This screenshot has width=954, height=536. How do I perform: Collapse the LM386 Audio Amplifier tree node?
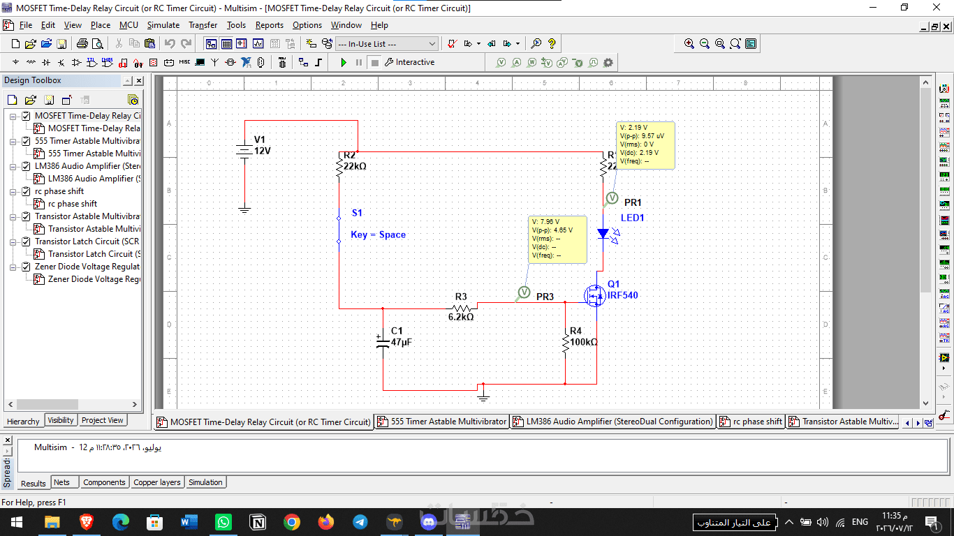click(x=13, y=166)
